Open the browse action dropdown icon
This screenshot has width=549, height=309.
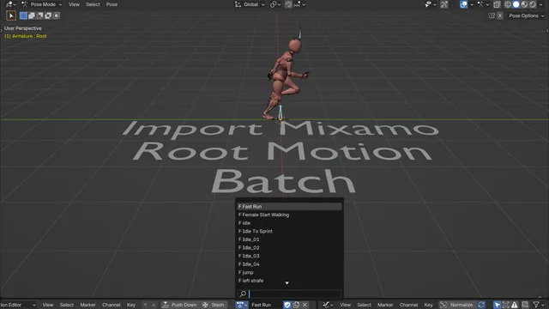(x=241, y=305)
